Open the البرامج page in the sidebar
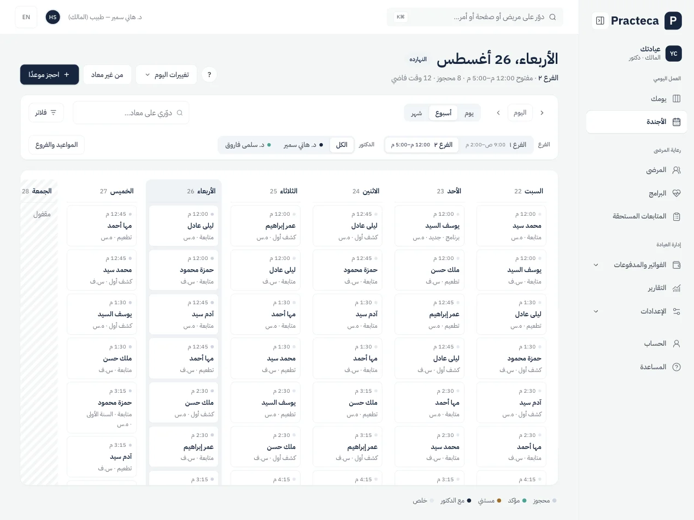Viewport: 694px width, 520px height. click(x=637, y=193)
